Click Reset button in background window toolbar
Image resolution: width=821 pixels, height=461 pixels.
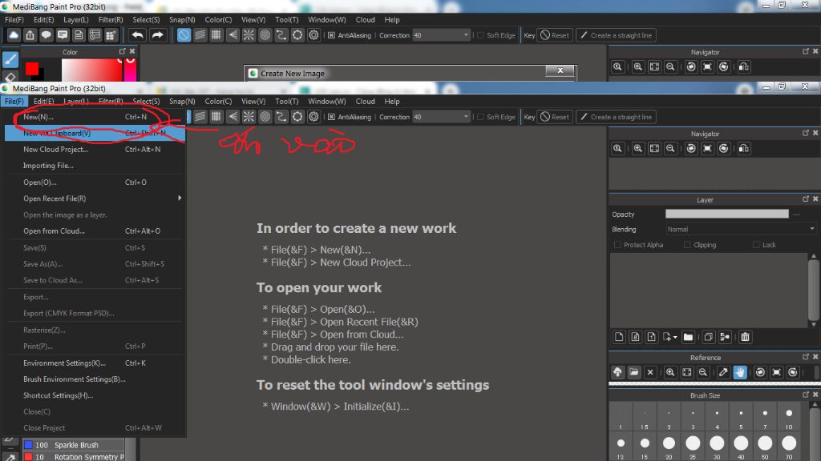[555, 35]
